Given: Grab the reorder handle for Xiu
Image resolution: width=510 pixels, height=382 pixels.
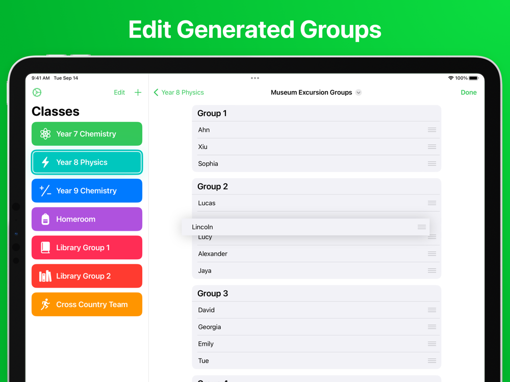Looking at the screenshot, I should [432, 147].
